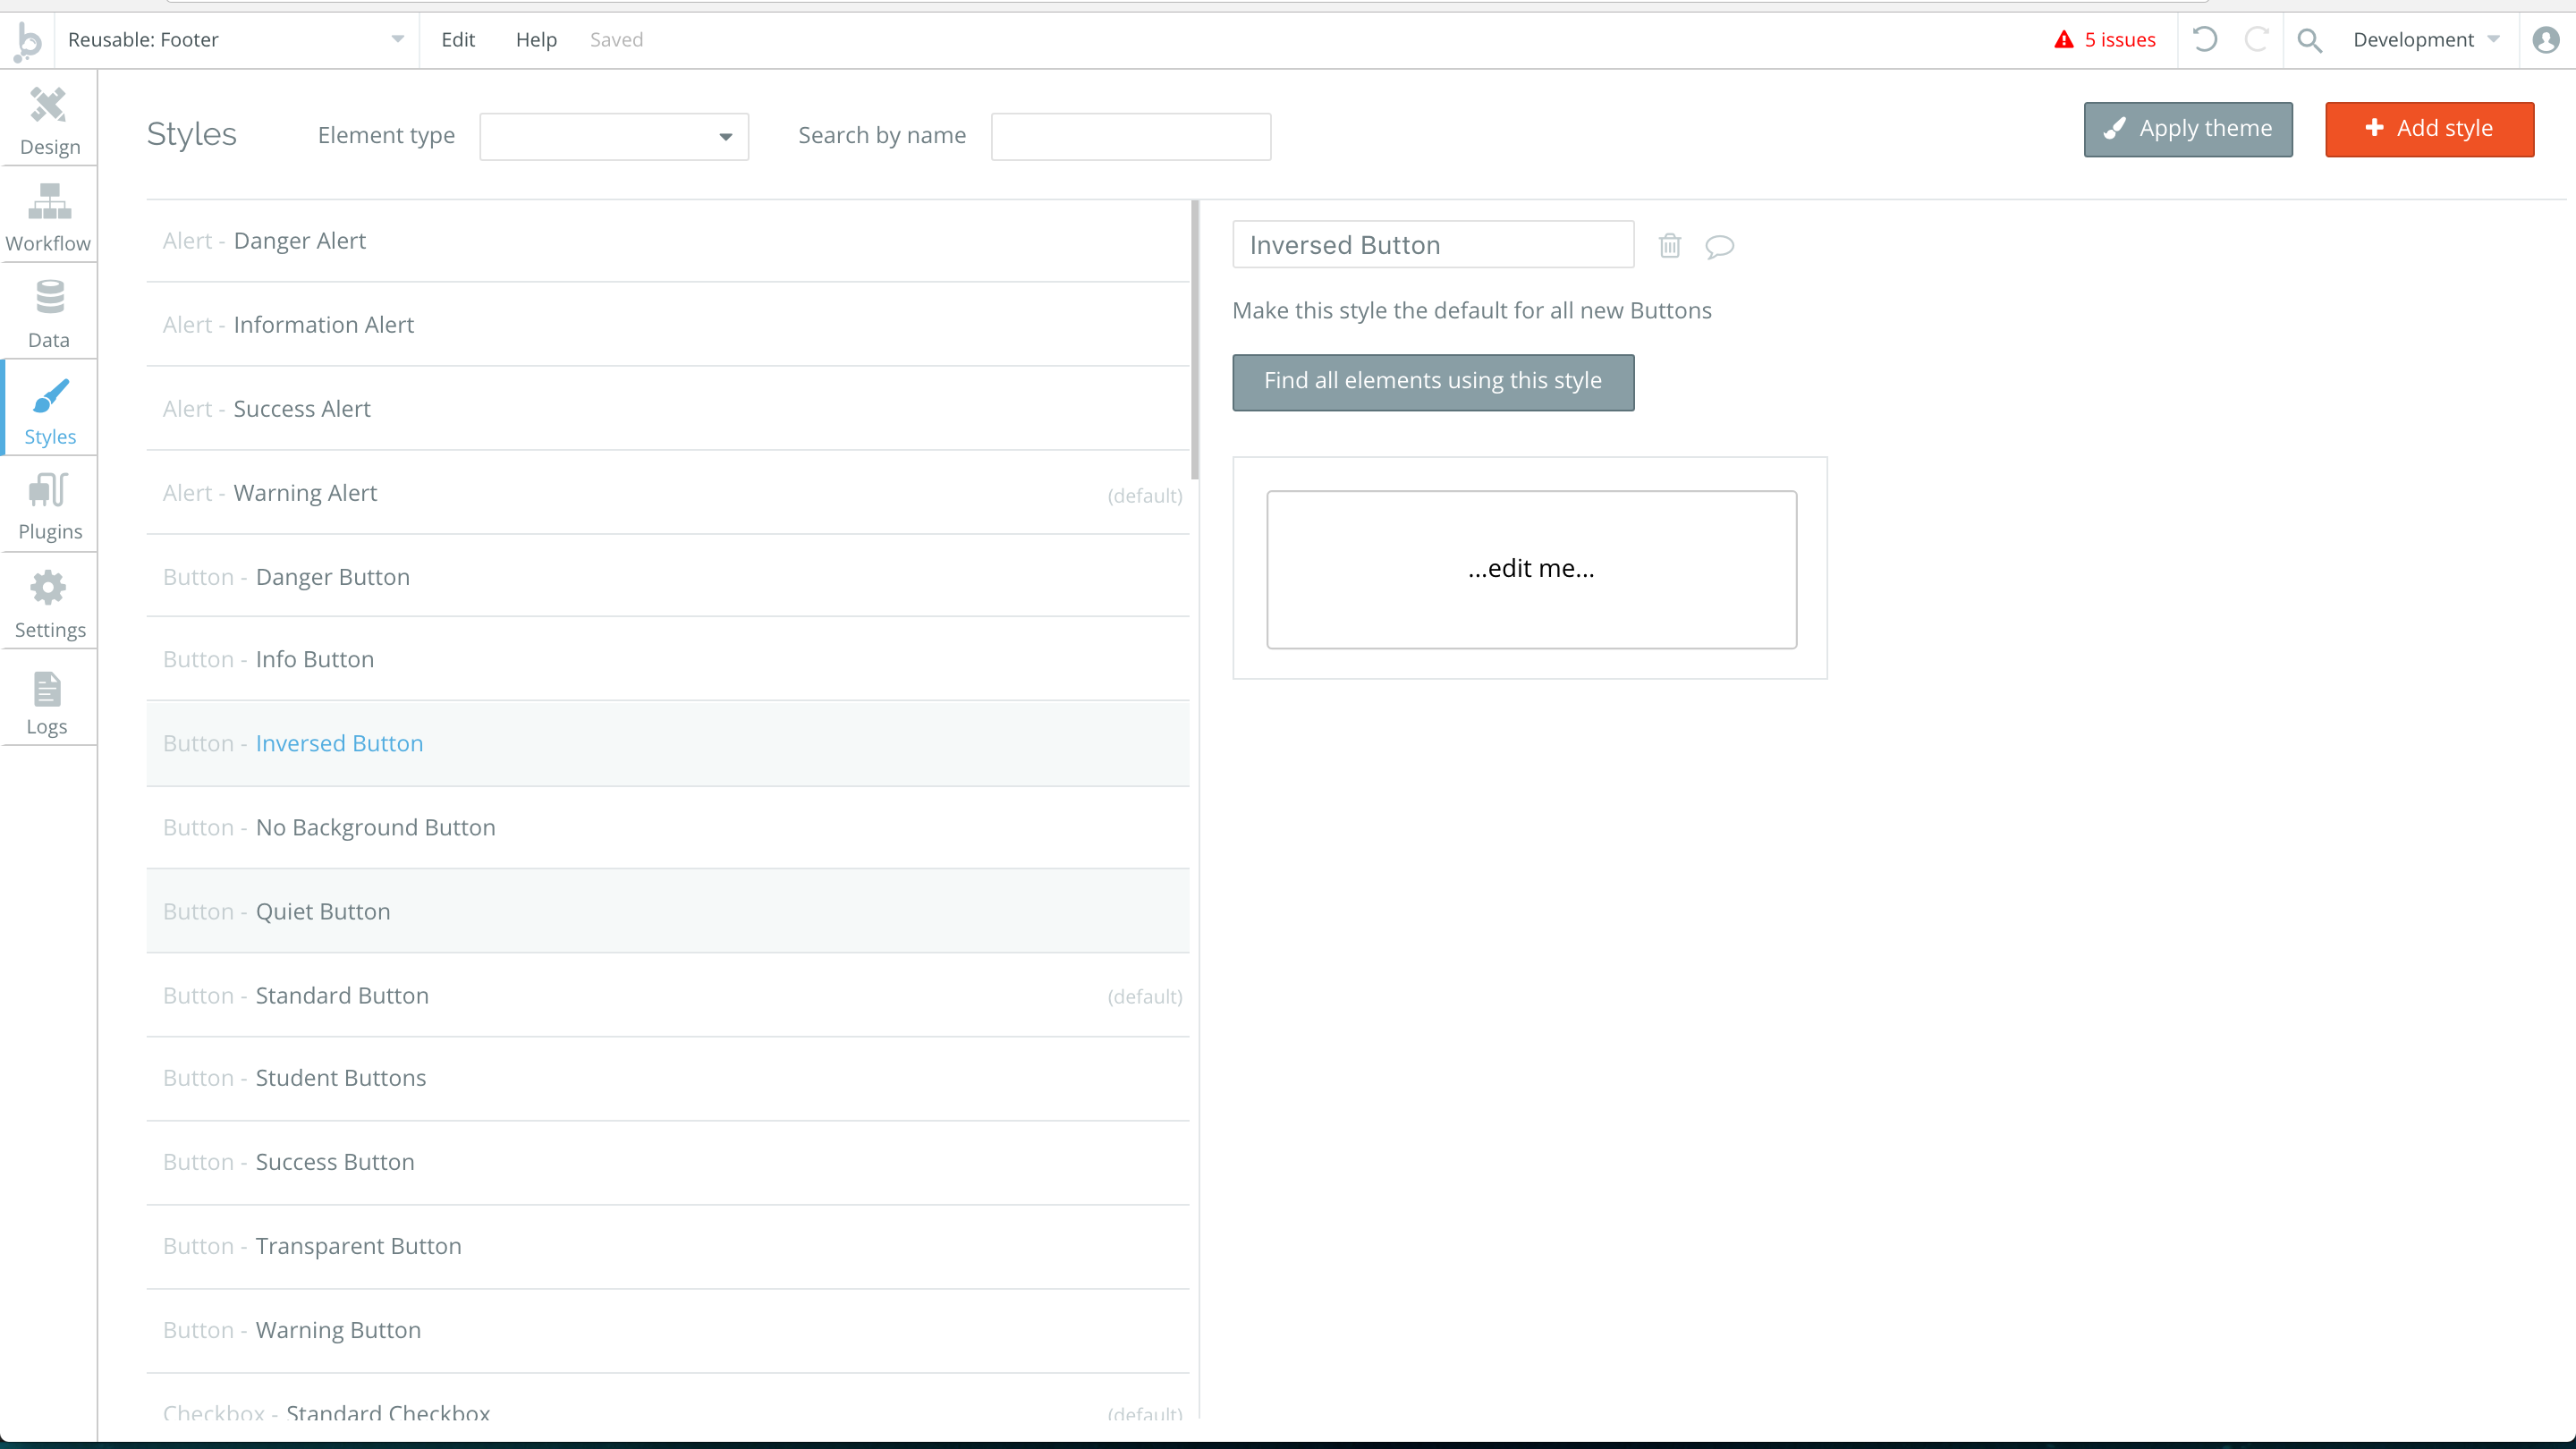
Task: Open the Logs tab icon
Action: point(47,689)
